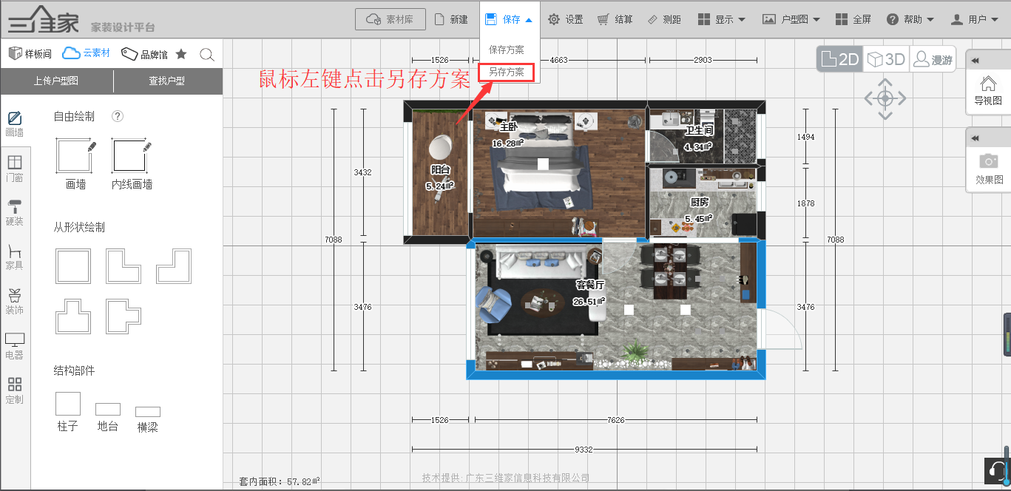This screenshot has width=1011, height=491.
Task: Select the 画墙 draw wall tool
Action: pos(75,157)
